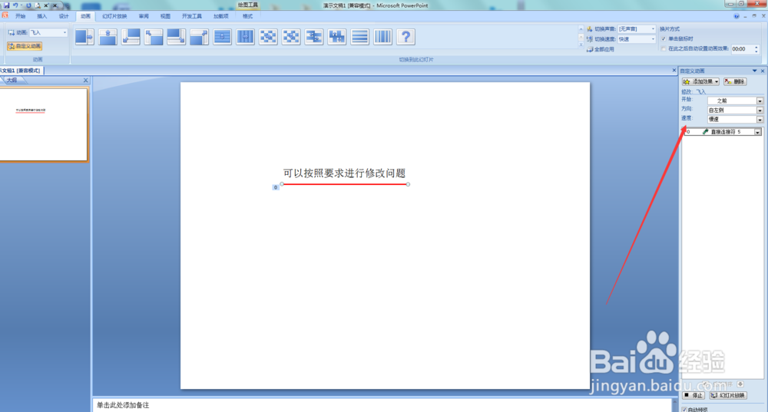Click the Save icon in quick access toolbar
This screenshot has width=768, height=412.
coord(6,5)
